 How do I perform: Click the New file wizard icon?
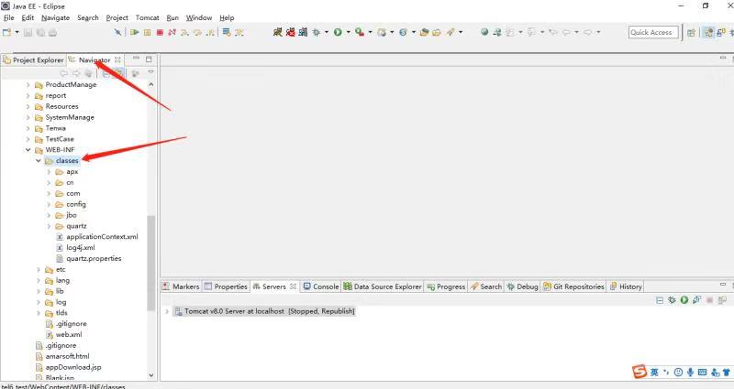pos(6,32)
